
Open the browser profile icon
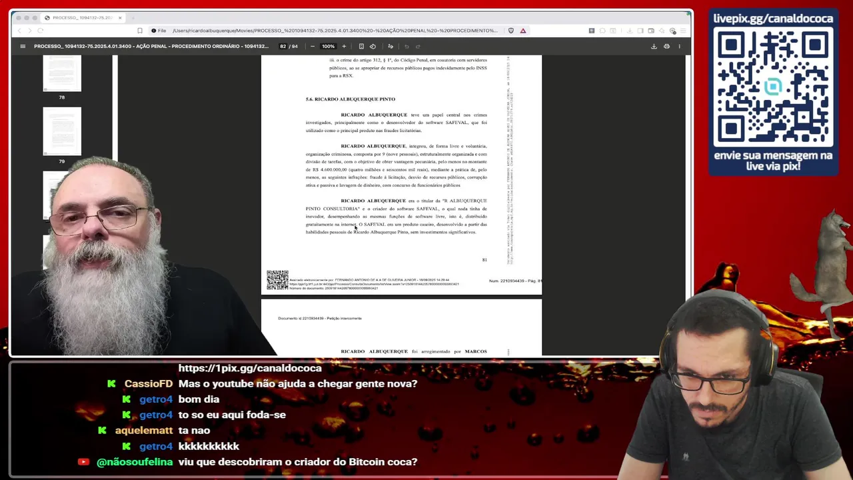(672, 31)
